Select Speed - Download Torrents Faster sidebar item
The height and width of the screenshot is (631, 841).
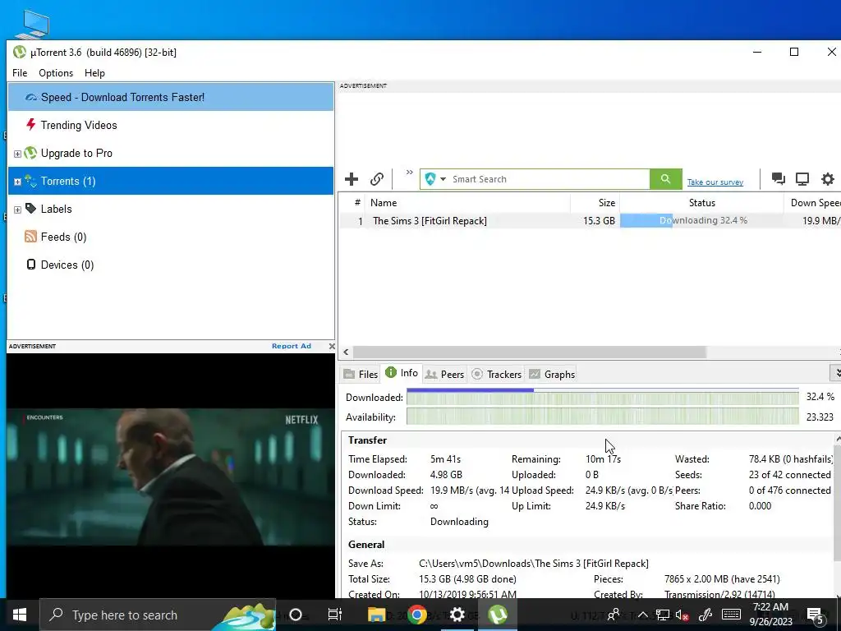(171, 97)
